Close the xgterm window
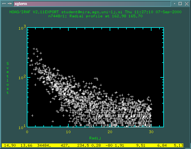Screen dimensions: 191x149 pyautogui.click(x=187, y=4)
